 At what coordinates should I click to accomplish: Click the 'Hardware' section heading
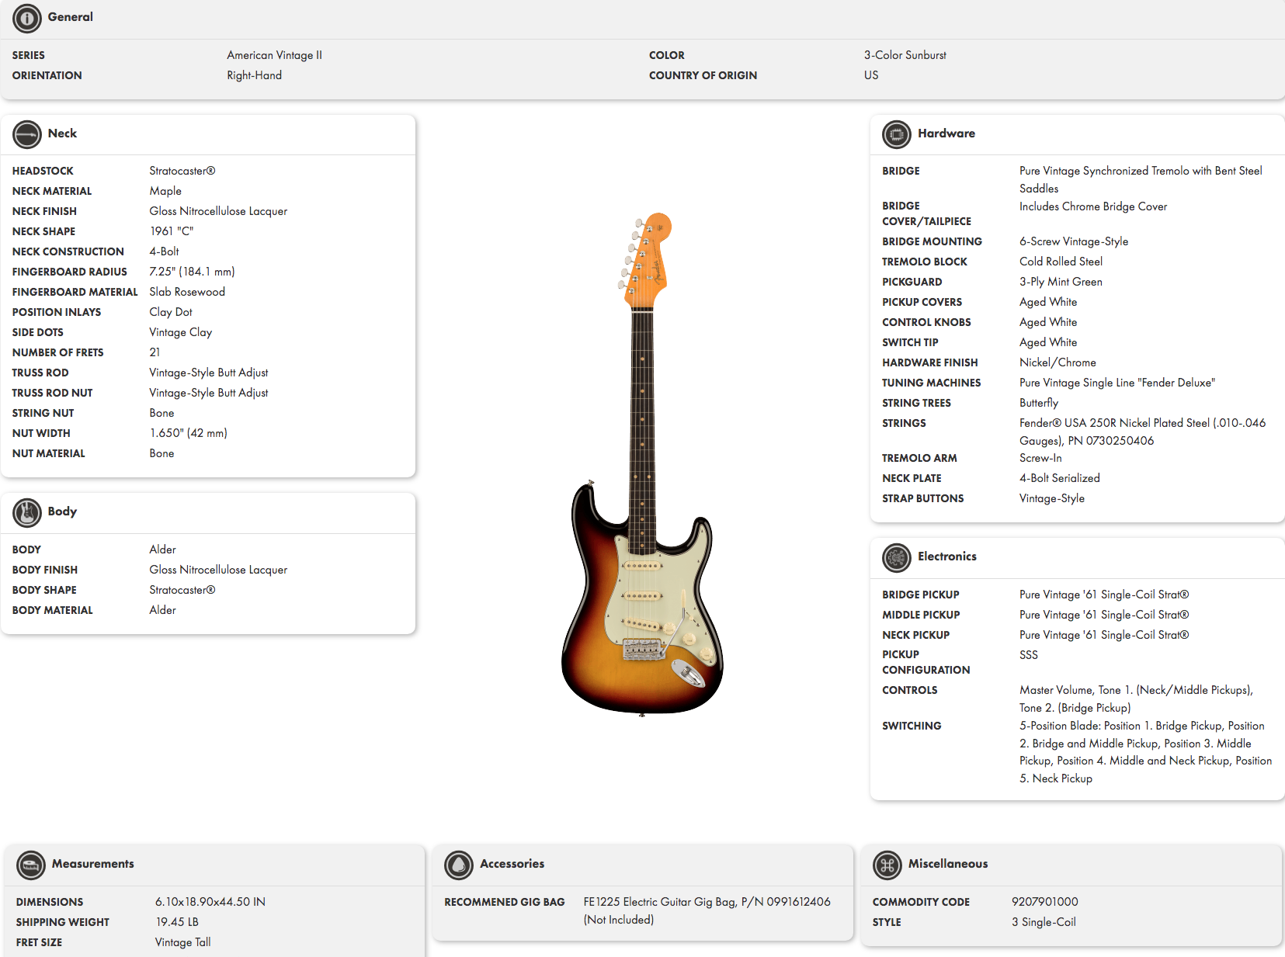(946, 133)
